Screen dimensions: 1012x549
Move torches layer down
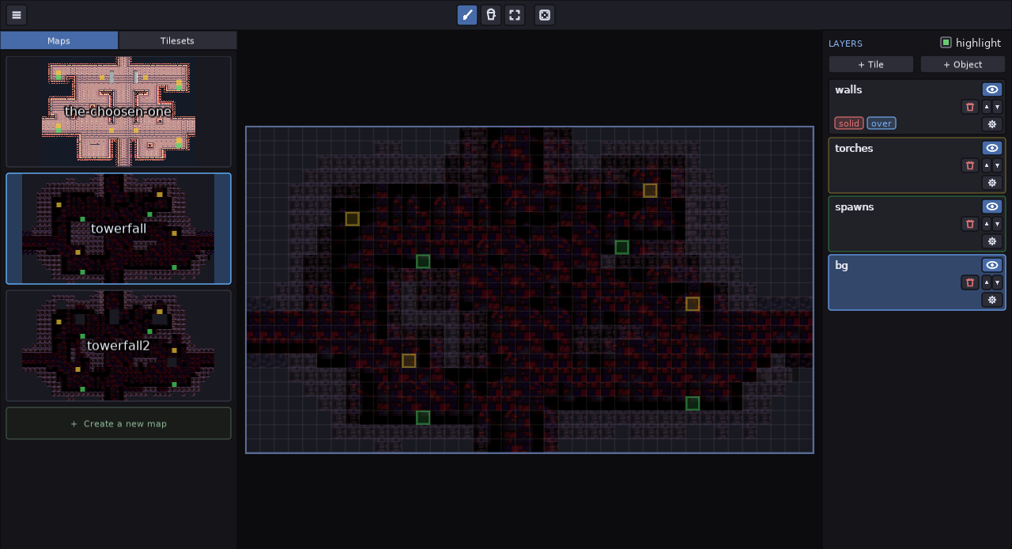(997, 165)
